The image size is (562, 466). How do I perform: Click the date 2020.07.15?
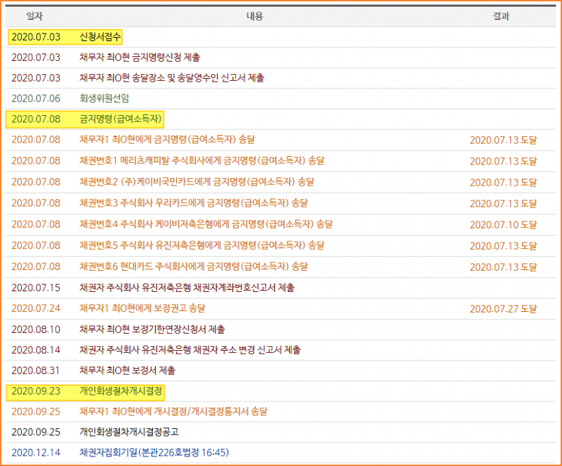(x=36, y=288)
